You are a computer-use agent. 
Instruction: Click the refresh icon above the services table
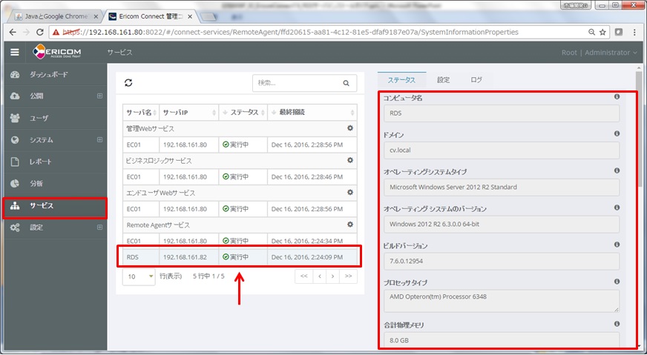[128, 84]
